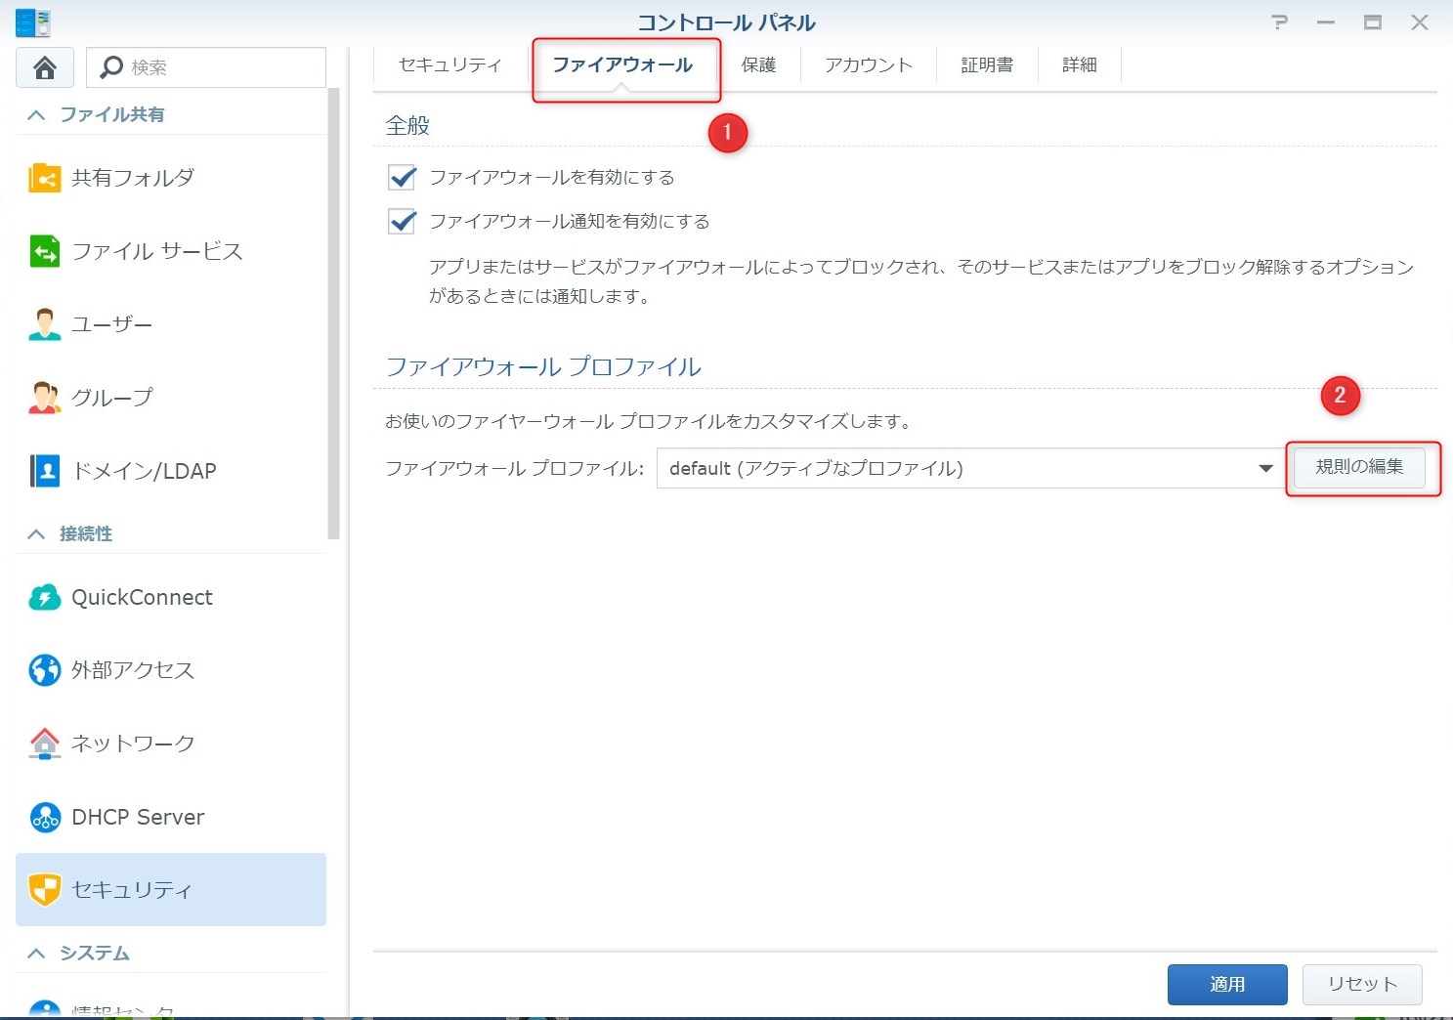Collapse the ファイル共有 section
Image resolution: width=1453 pixels, height=1020 pixels.
(37, 115)
